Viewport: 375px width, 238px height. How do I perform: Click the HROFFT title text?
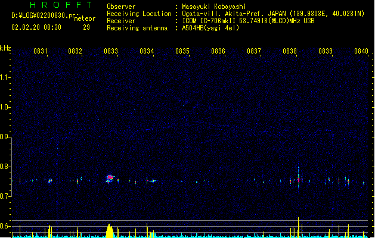coord(61,5)
